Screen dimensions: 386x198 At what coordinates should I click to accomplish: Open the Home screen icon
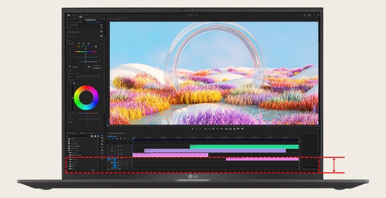click(x=69, y=15)
